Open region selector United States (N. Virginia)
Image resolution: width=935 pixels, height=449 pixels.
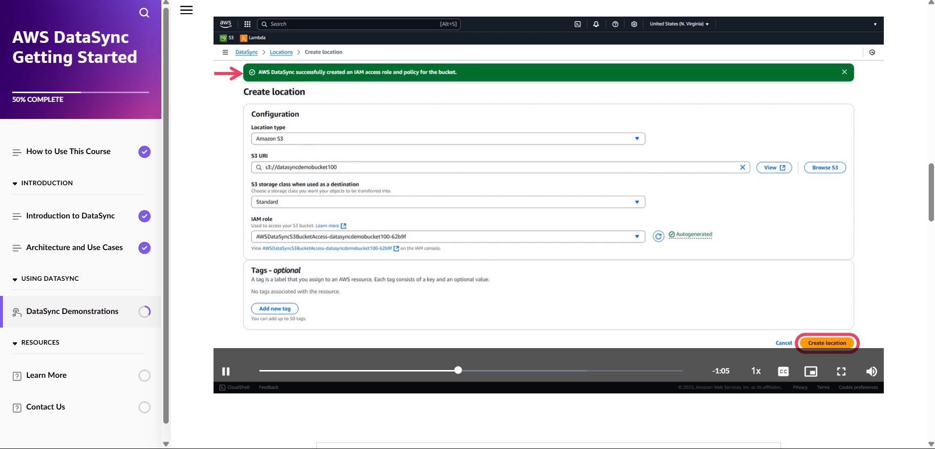(x=679, y=24)
